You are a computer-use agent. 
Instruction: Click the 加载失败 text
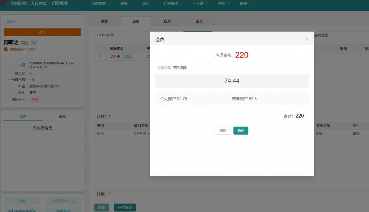coord(165,68)
